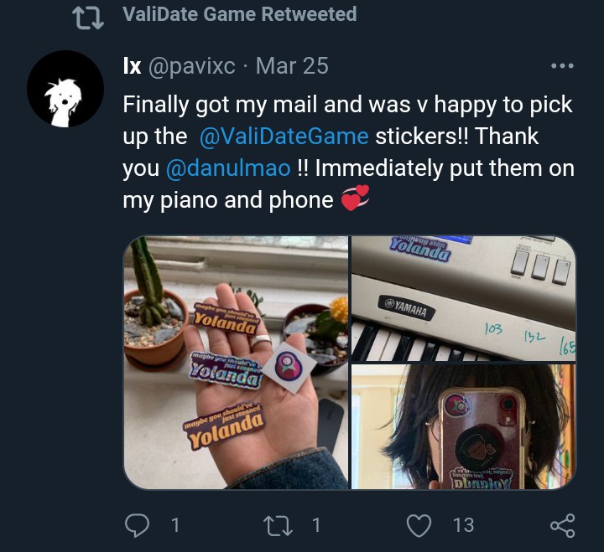Retweet this post using the retweet icon
The width and height of the screenshot is (604, 552).
click(278, 526)
